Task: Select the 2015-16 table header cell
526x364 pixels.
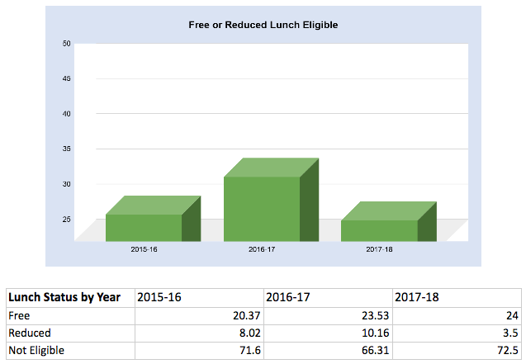Action: [199, 298]
